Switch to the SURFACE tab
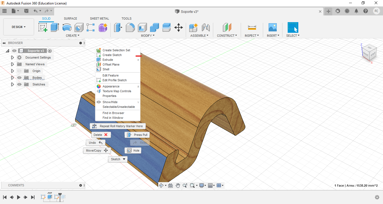The height and width of the screenshot is (204, 383). pyautogui.click(x=70, y=18)
